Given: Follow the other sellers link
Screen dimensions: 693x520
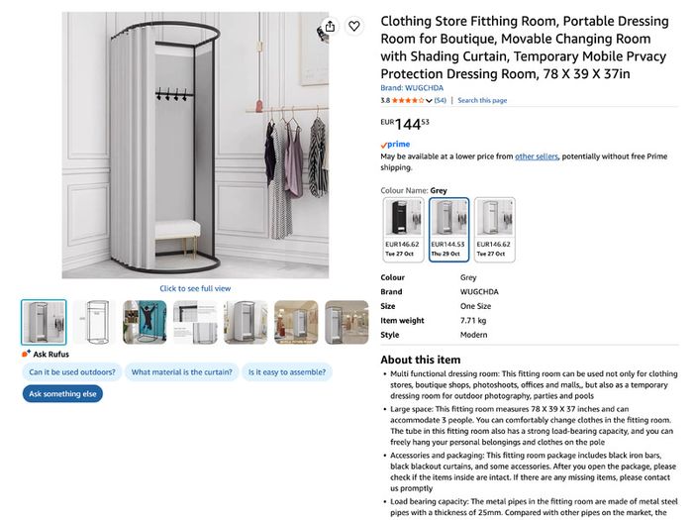Looking at the screenshot, I should click(537, 156).
